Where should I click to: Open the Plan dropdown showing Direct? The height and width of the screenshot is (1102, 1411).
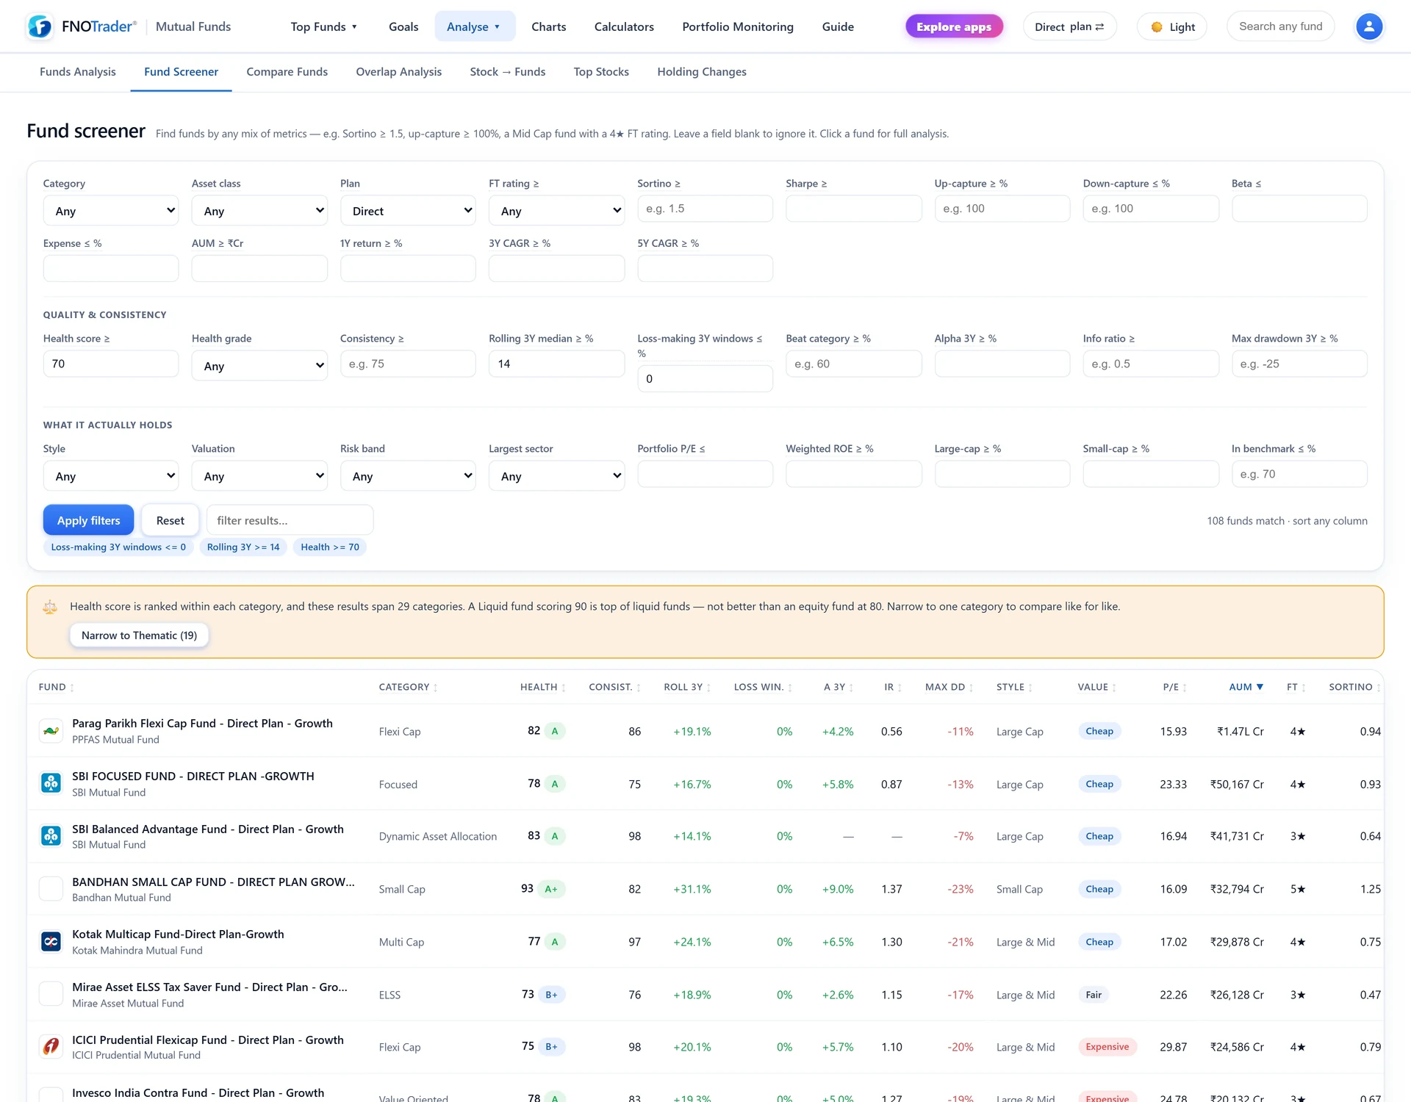click(x=408, y=211)
